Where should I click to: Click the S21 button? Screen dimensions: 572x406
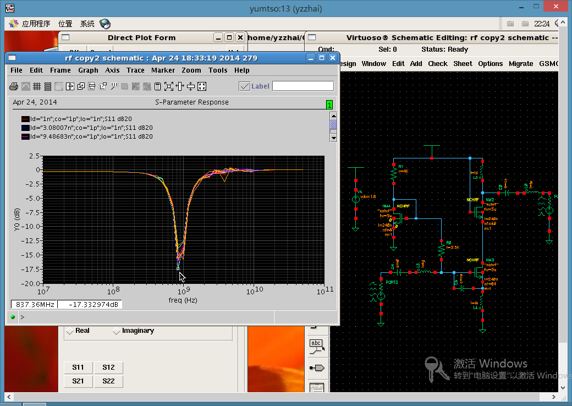point(78,381)
